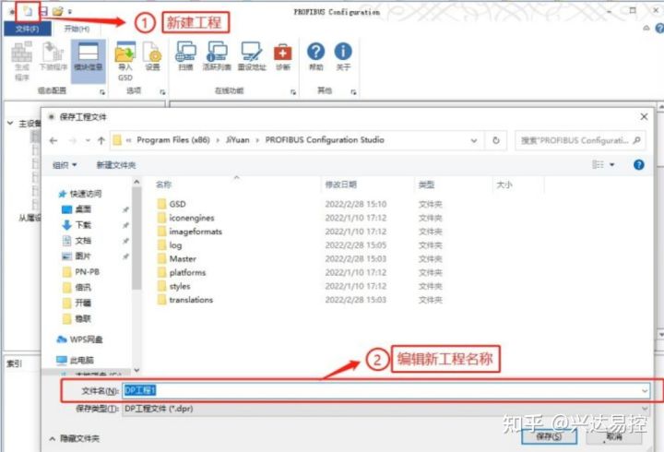Click 新建文件夹 new folder button
This screenshot has height=452, width=664.
[x=116, y=165]
